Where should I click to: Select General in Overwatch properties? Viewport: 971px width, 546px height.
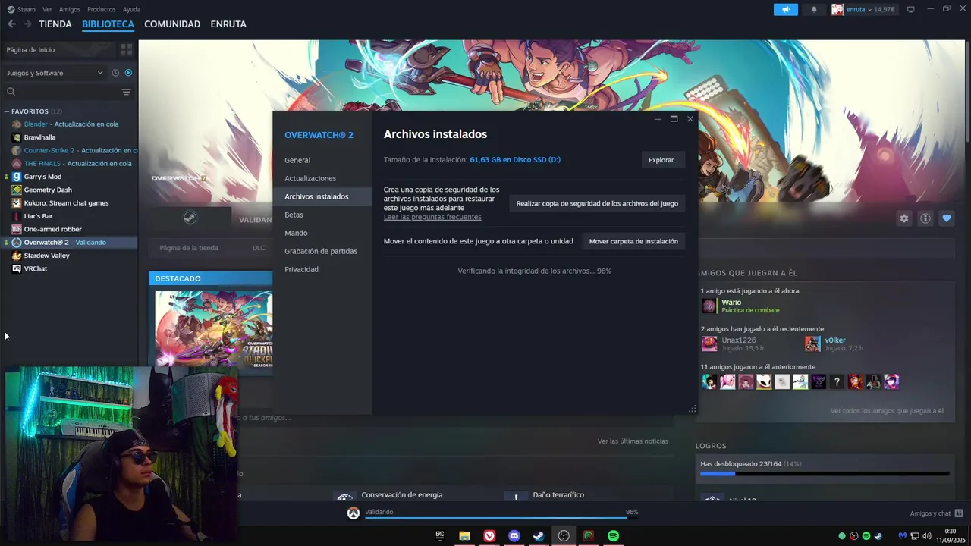pyautogui.click(x=322, y=160)
